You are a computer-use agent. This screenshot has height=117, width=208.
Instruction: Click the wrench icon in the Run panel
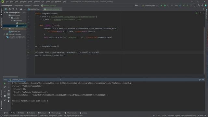click(x=5, y=87)
